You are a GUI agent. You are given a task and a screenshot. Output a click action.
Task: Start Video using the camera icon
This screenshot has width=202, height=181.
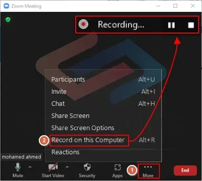tap(53, 170)
